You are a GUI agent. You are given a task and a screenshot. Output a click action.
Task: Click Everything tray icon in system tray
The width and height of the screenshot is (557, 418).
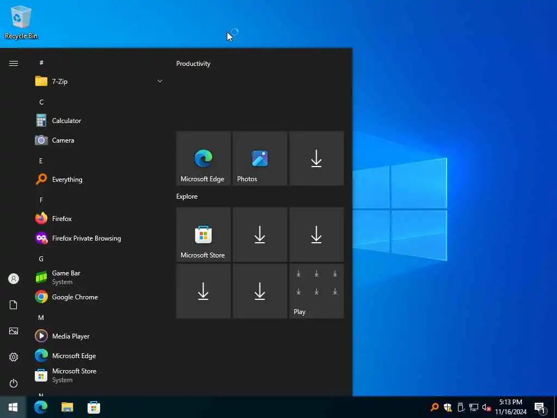435,407
